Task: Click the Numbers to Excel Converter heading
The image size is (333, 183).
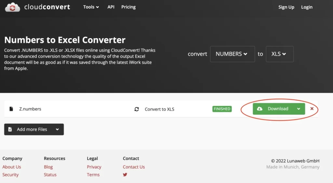Action: coord(65,40)
